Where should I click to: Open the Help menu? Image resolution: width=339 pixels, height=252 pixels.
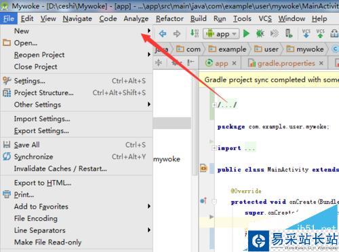pos(319,18)
